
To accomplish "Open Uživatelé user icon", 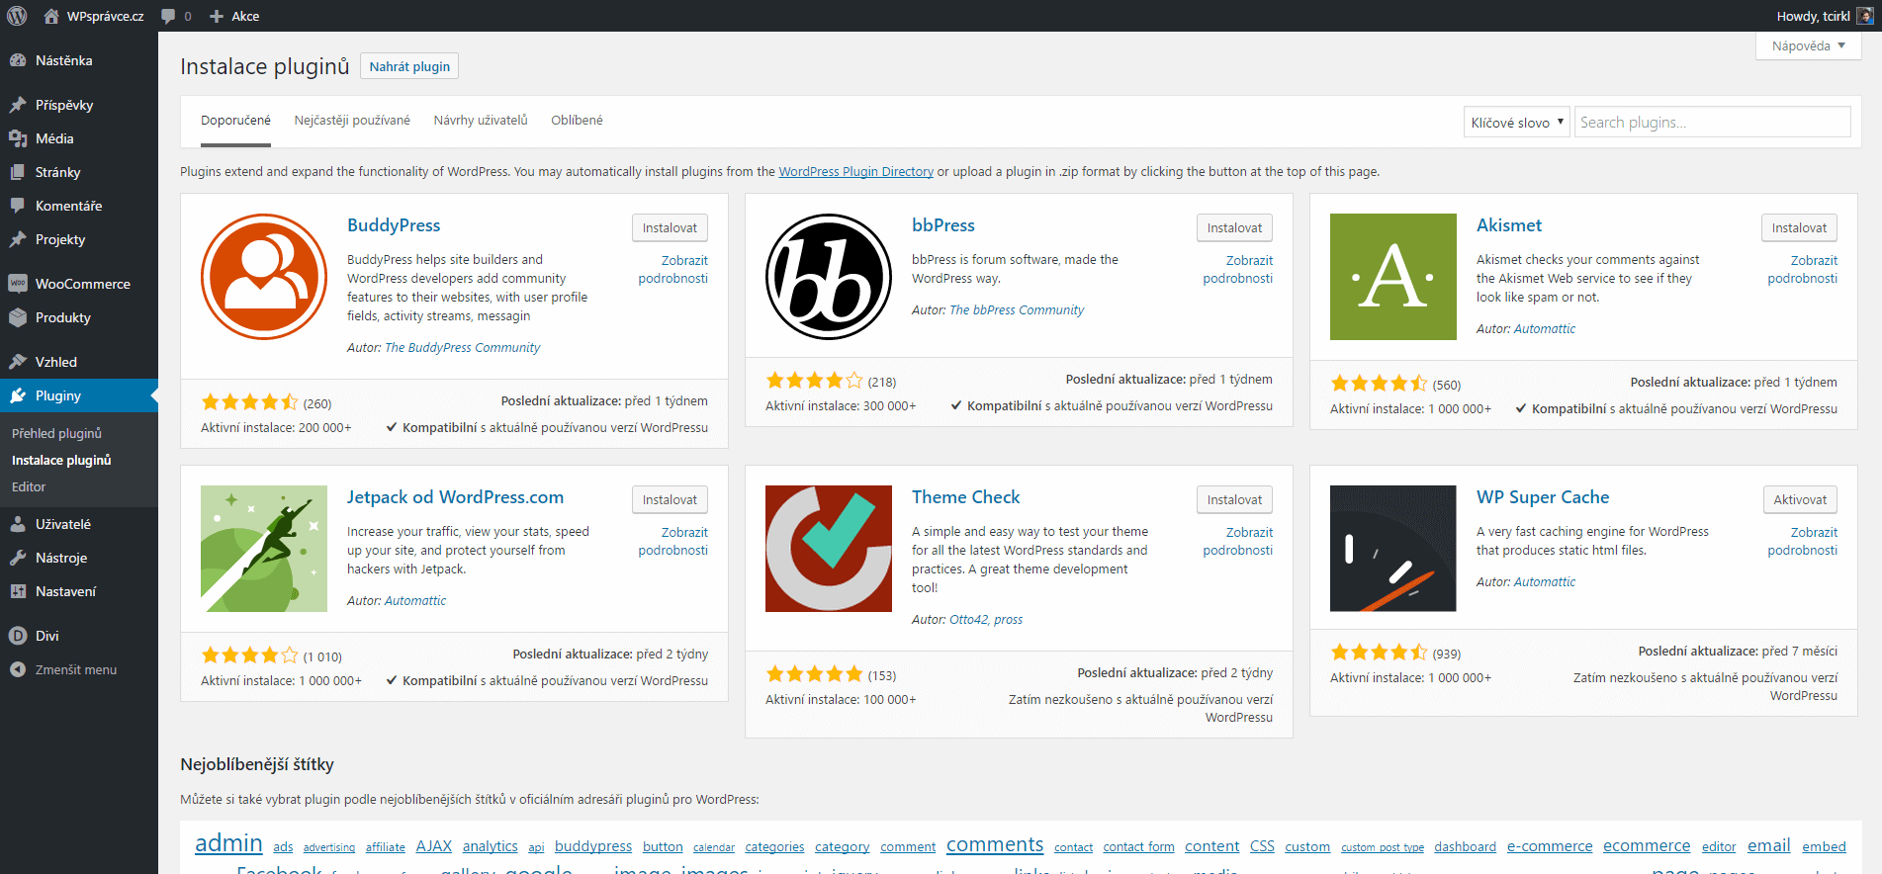I will (x=18, y=524).
